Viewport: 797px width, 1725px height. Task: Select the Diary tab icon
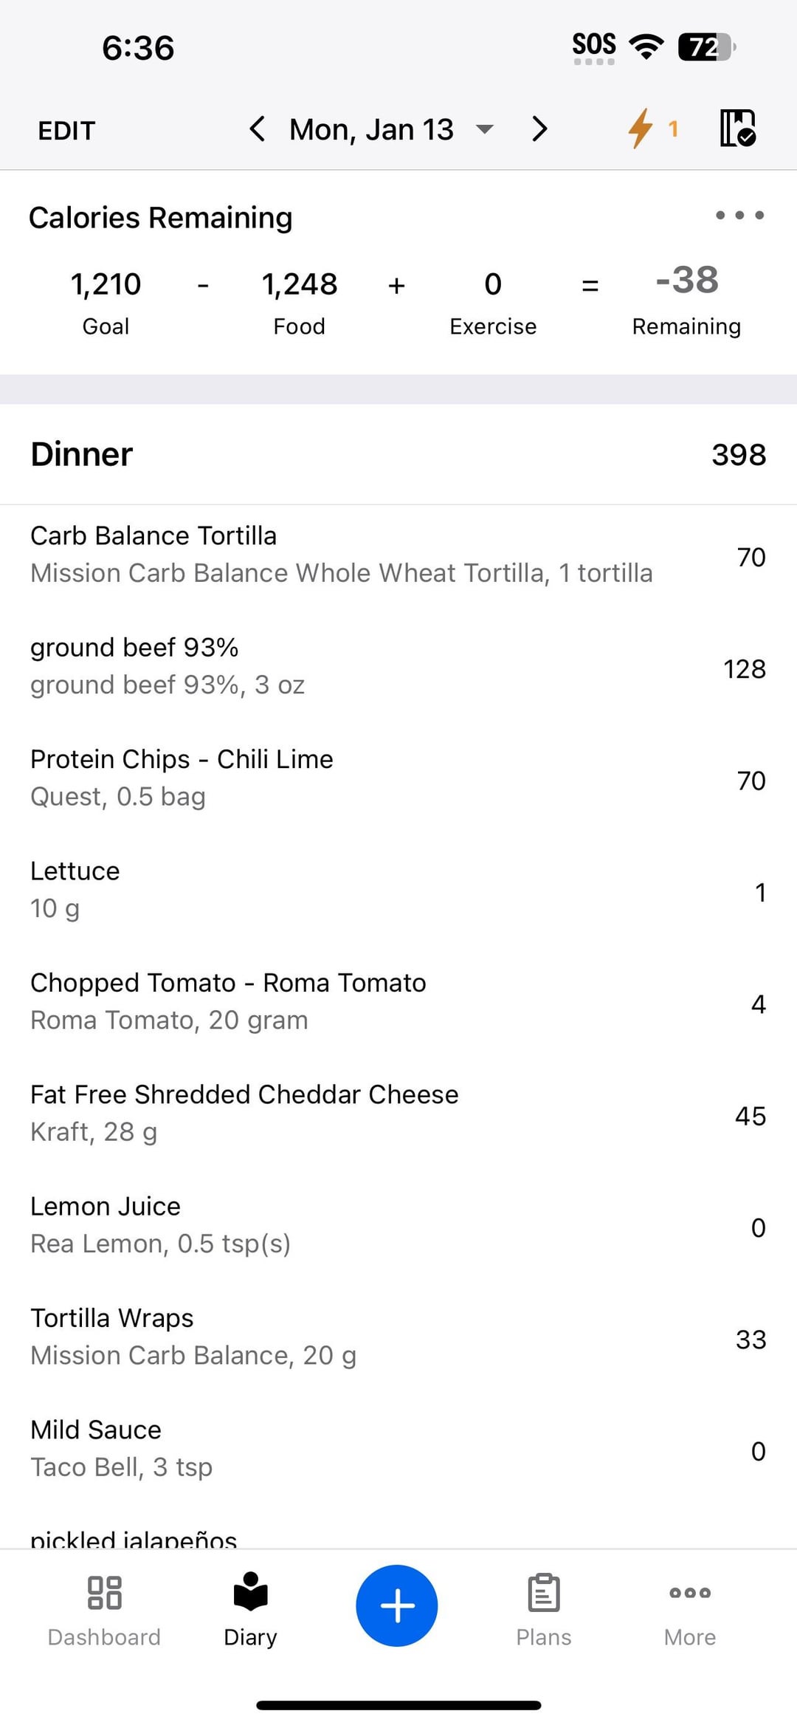(250, 1591)
